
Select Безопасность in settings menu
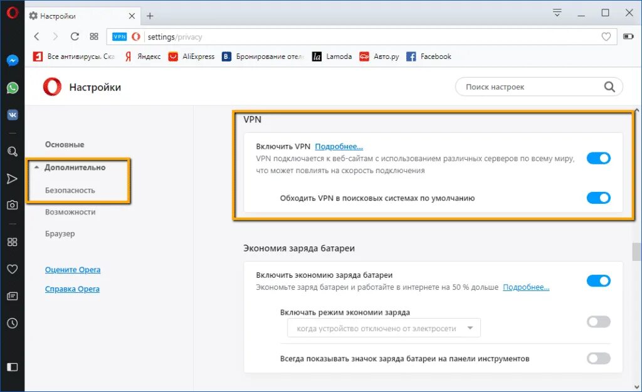(70, 190)
